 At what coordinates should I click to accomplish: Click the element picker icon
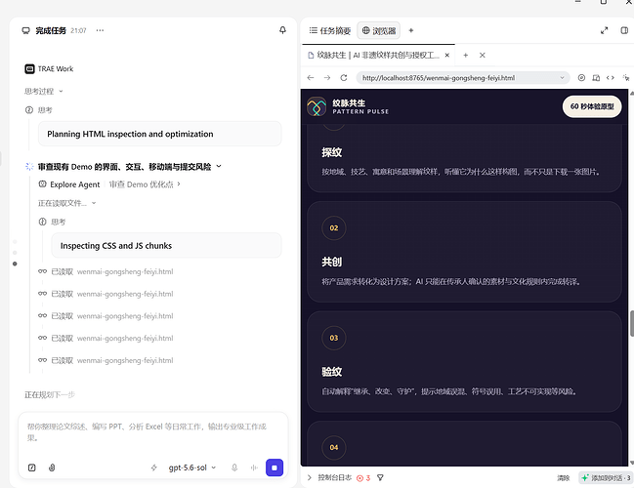point(626,77)
